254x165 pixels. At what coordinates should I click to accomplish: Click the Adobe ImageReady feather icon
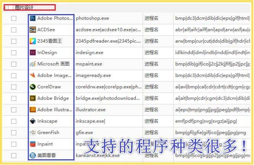(x=33, y=75)
